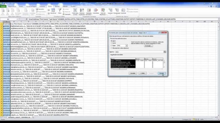Viewport: 220px width, 123px height.
Task: Click the Desagrupar ungroup icon
Action: point(117,11)
